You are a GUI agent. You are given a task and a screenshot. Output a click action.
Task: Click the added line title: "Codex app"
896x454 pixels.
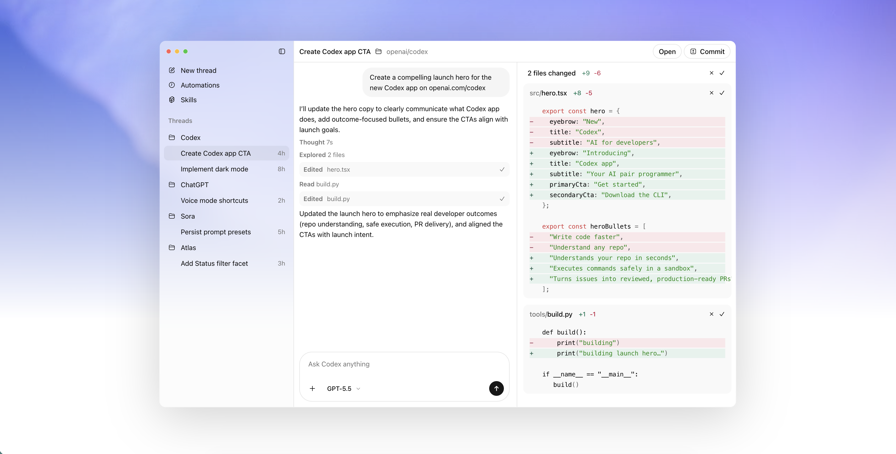tap(627, 163)
